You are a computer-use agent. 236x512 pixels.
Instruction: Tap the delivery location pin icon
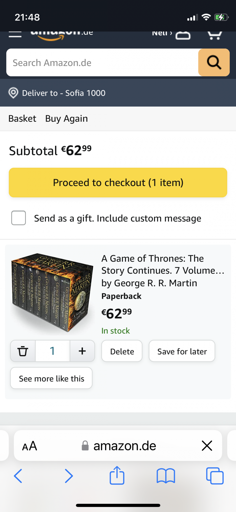13,93
